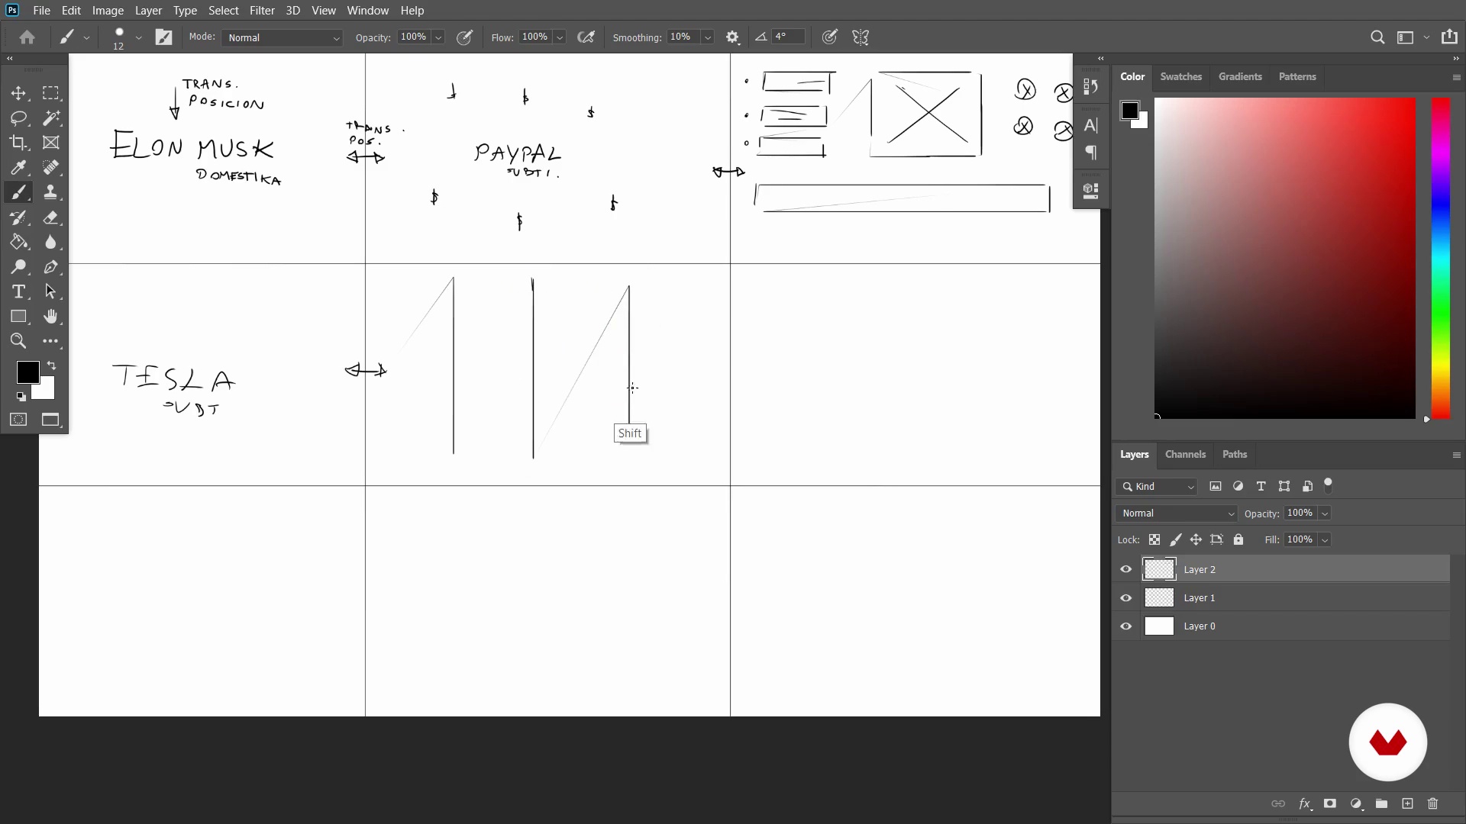This screenshot has width=1466, height=824.
Task: Expand the brush Opacity slider dropdown
Action: [x=438, y=37]
